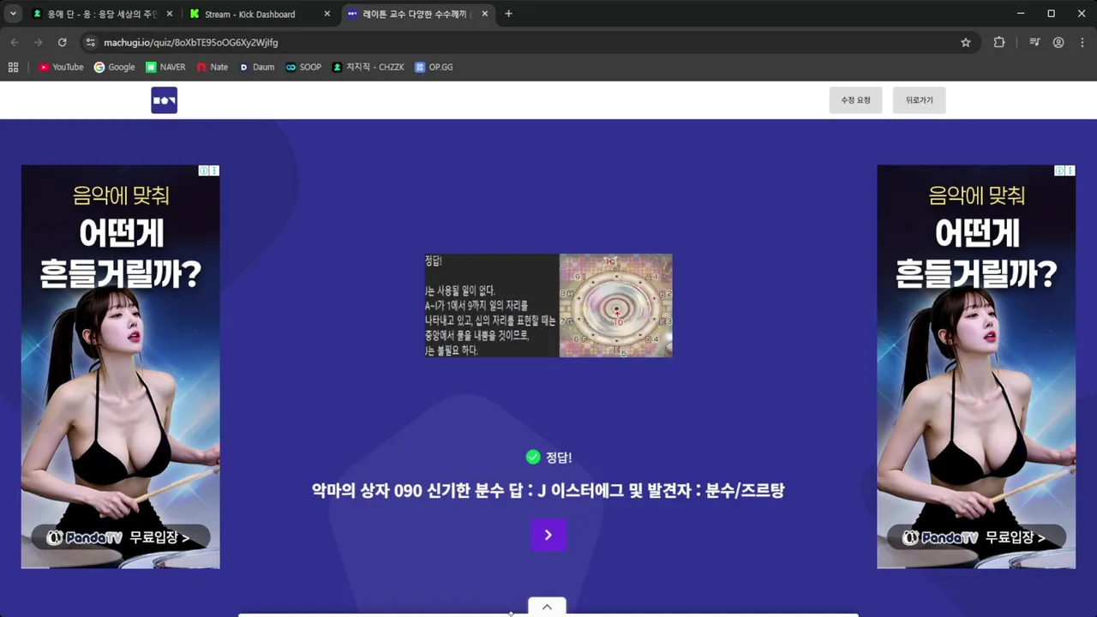Open the Nate bookmark
Image resolution: width=1097 pixels, height=617 pixels.
(213, 67)
